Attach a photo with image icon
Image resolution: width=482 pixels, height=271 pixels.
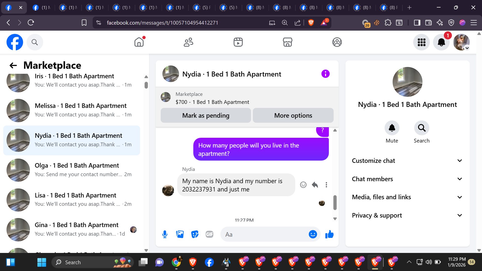(x=180, y=234)
